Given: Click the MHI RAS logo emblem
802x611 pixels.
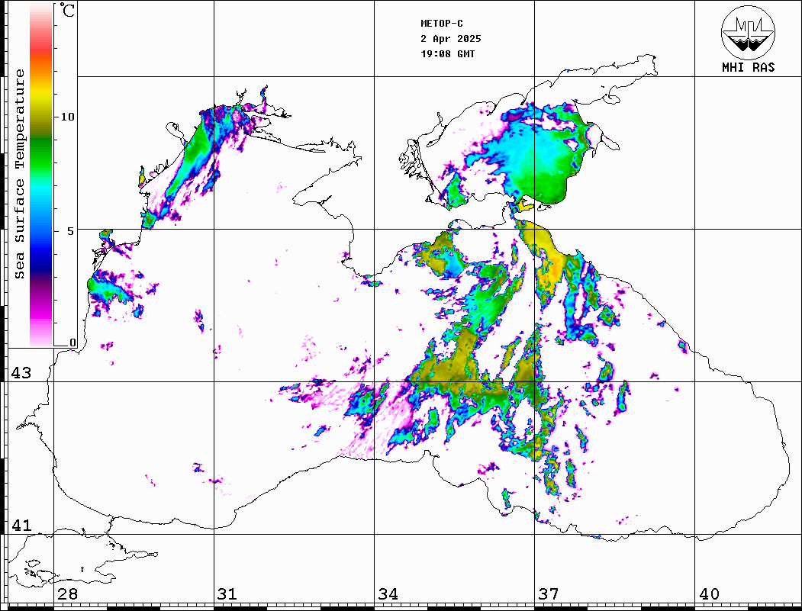Looking at the screenshot, I should click(749, 32).
